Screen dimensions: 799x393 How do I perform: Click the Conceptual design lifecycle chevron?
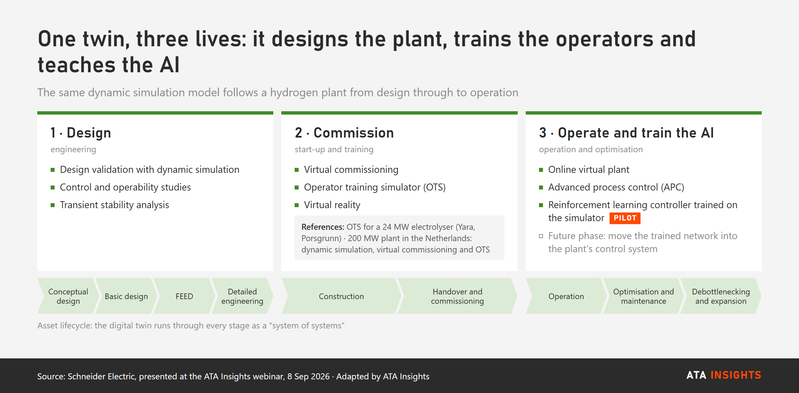point(68,296)
